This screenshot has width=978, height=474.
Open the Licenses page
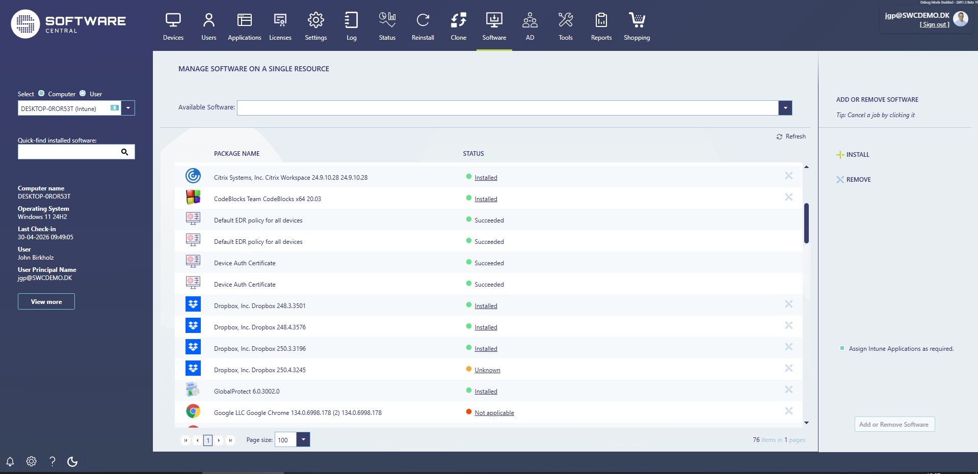tap(280, 26)
